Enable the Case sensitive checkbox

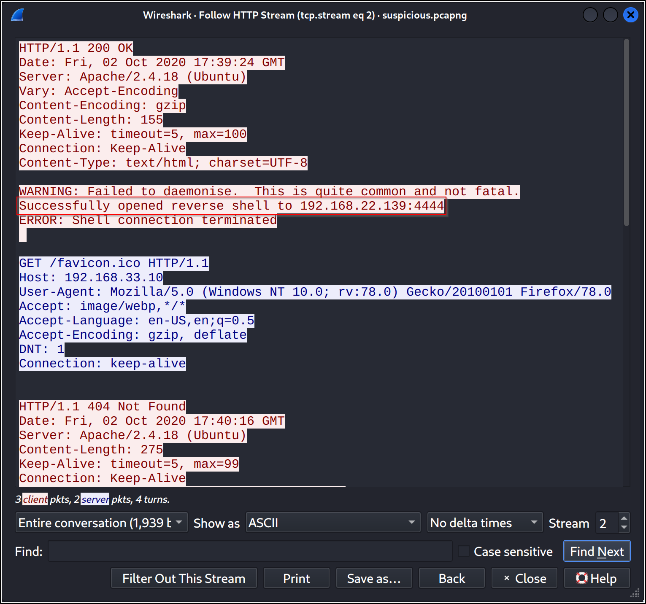point(464,551)
